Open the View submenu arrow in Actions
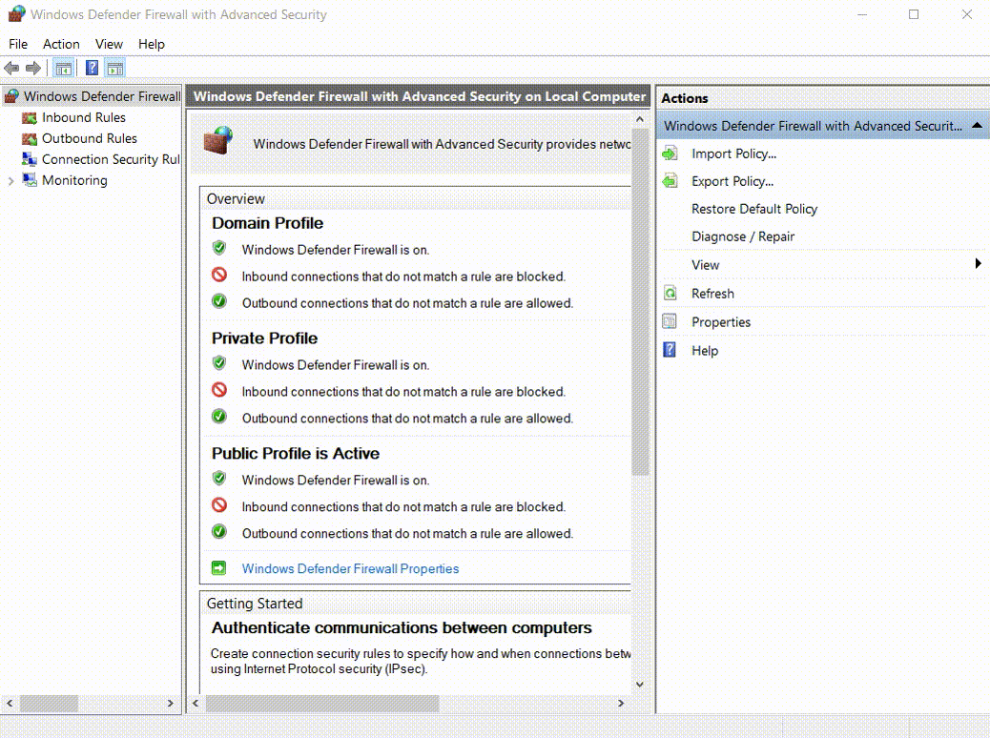This screenshot has height=738, width=990. (x=978, y=264)
